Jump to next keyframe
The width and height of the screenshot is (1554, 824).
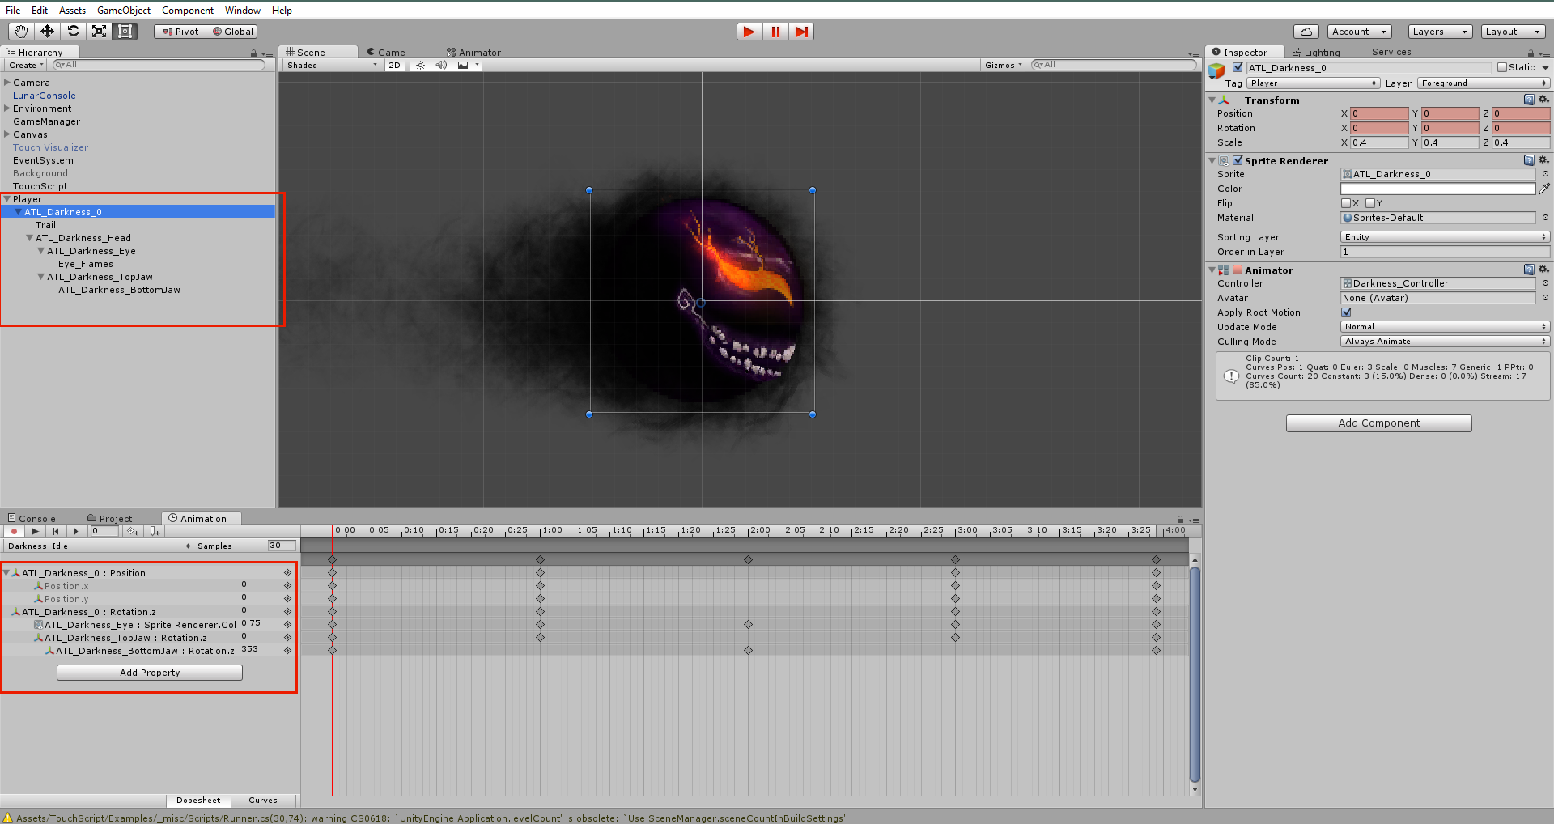tap(77, 531)
